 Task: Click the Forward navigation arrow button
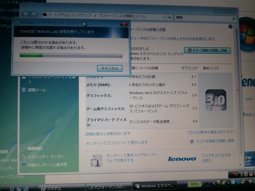34,15
